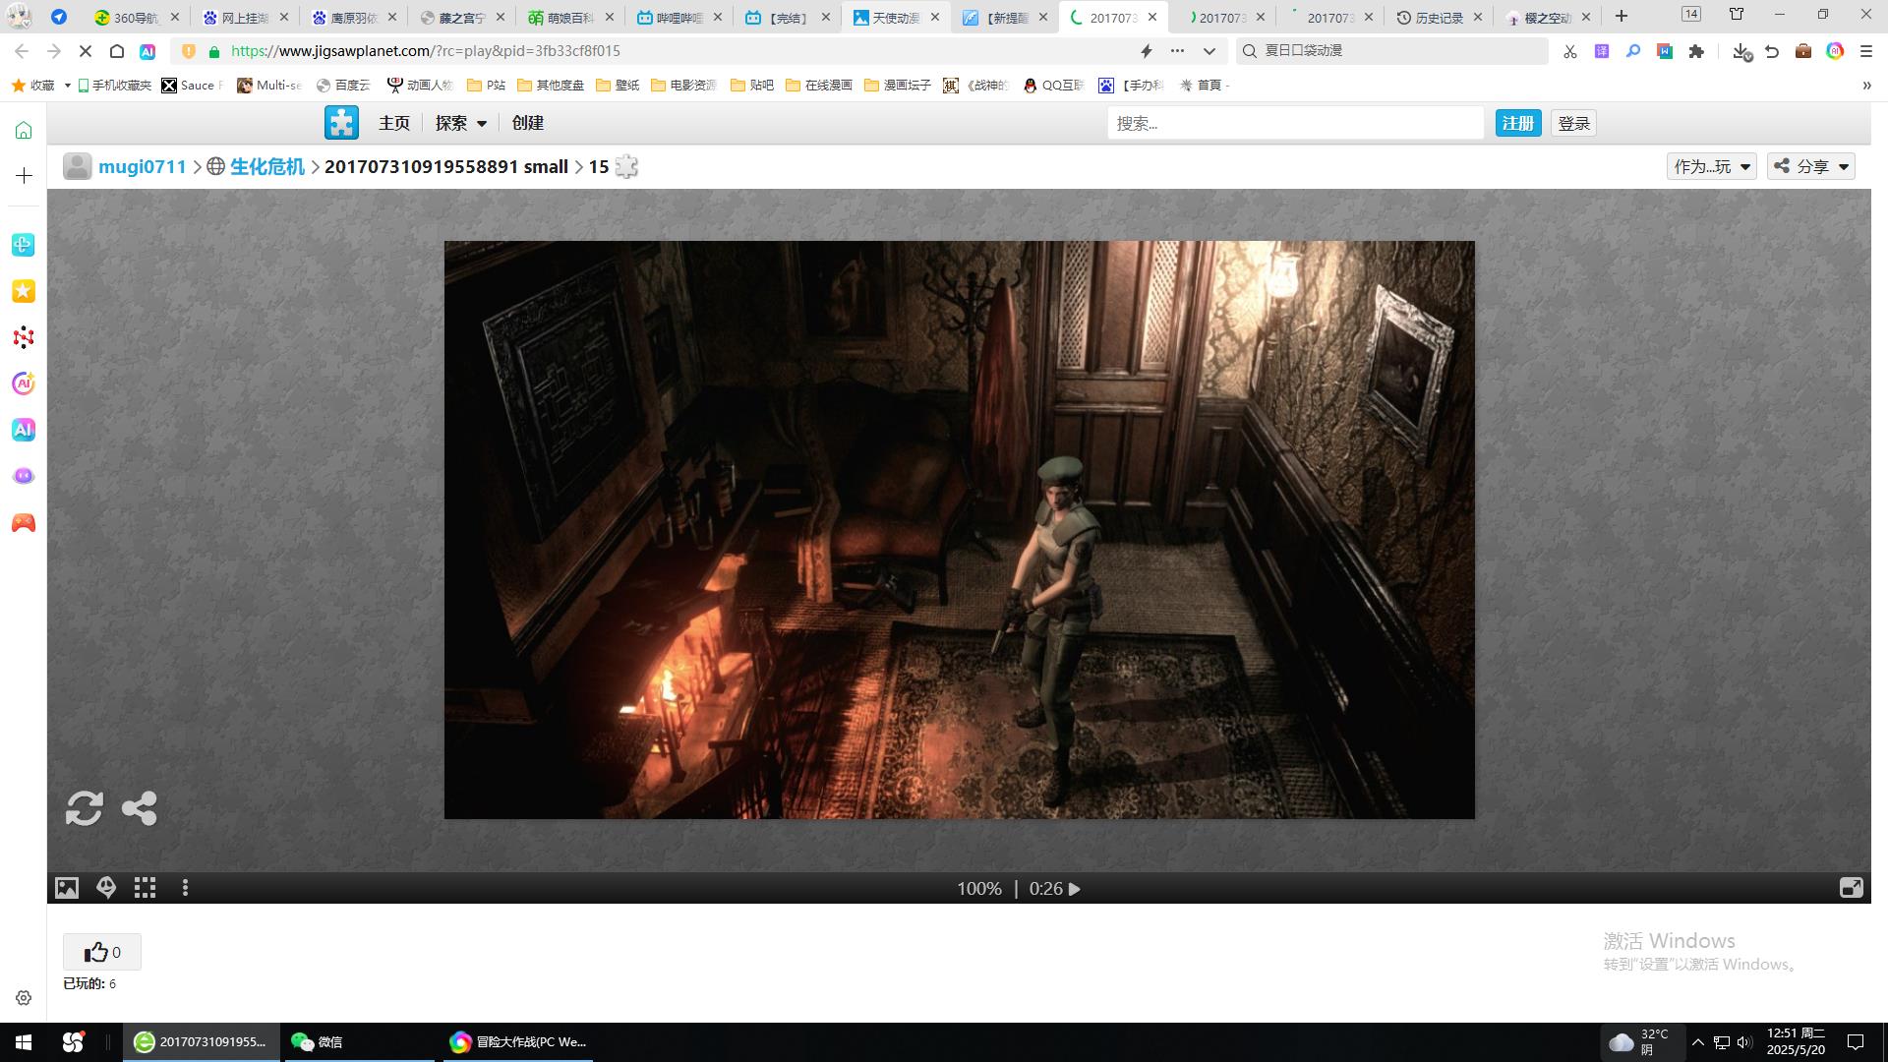Image resolution: width=1888 pixels, height=1062 pixels.
Task: Toggle the ghost image icon in toolbar
Action: (106, 888)
